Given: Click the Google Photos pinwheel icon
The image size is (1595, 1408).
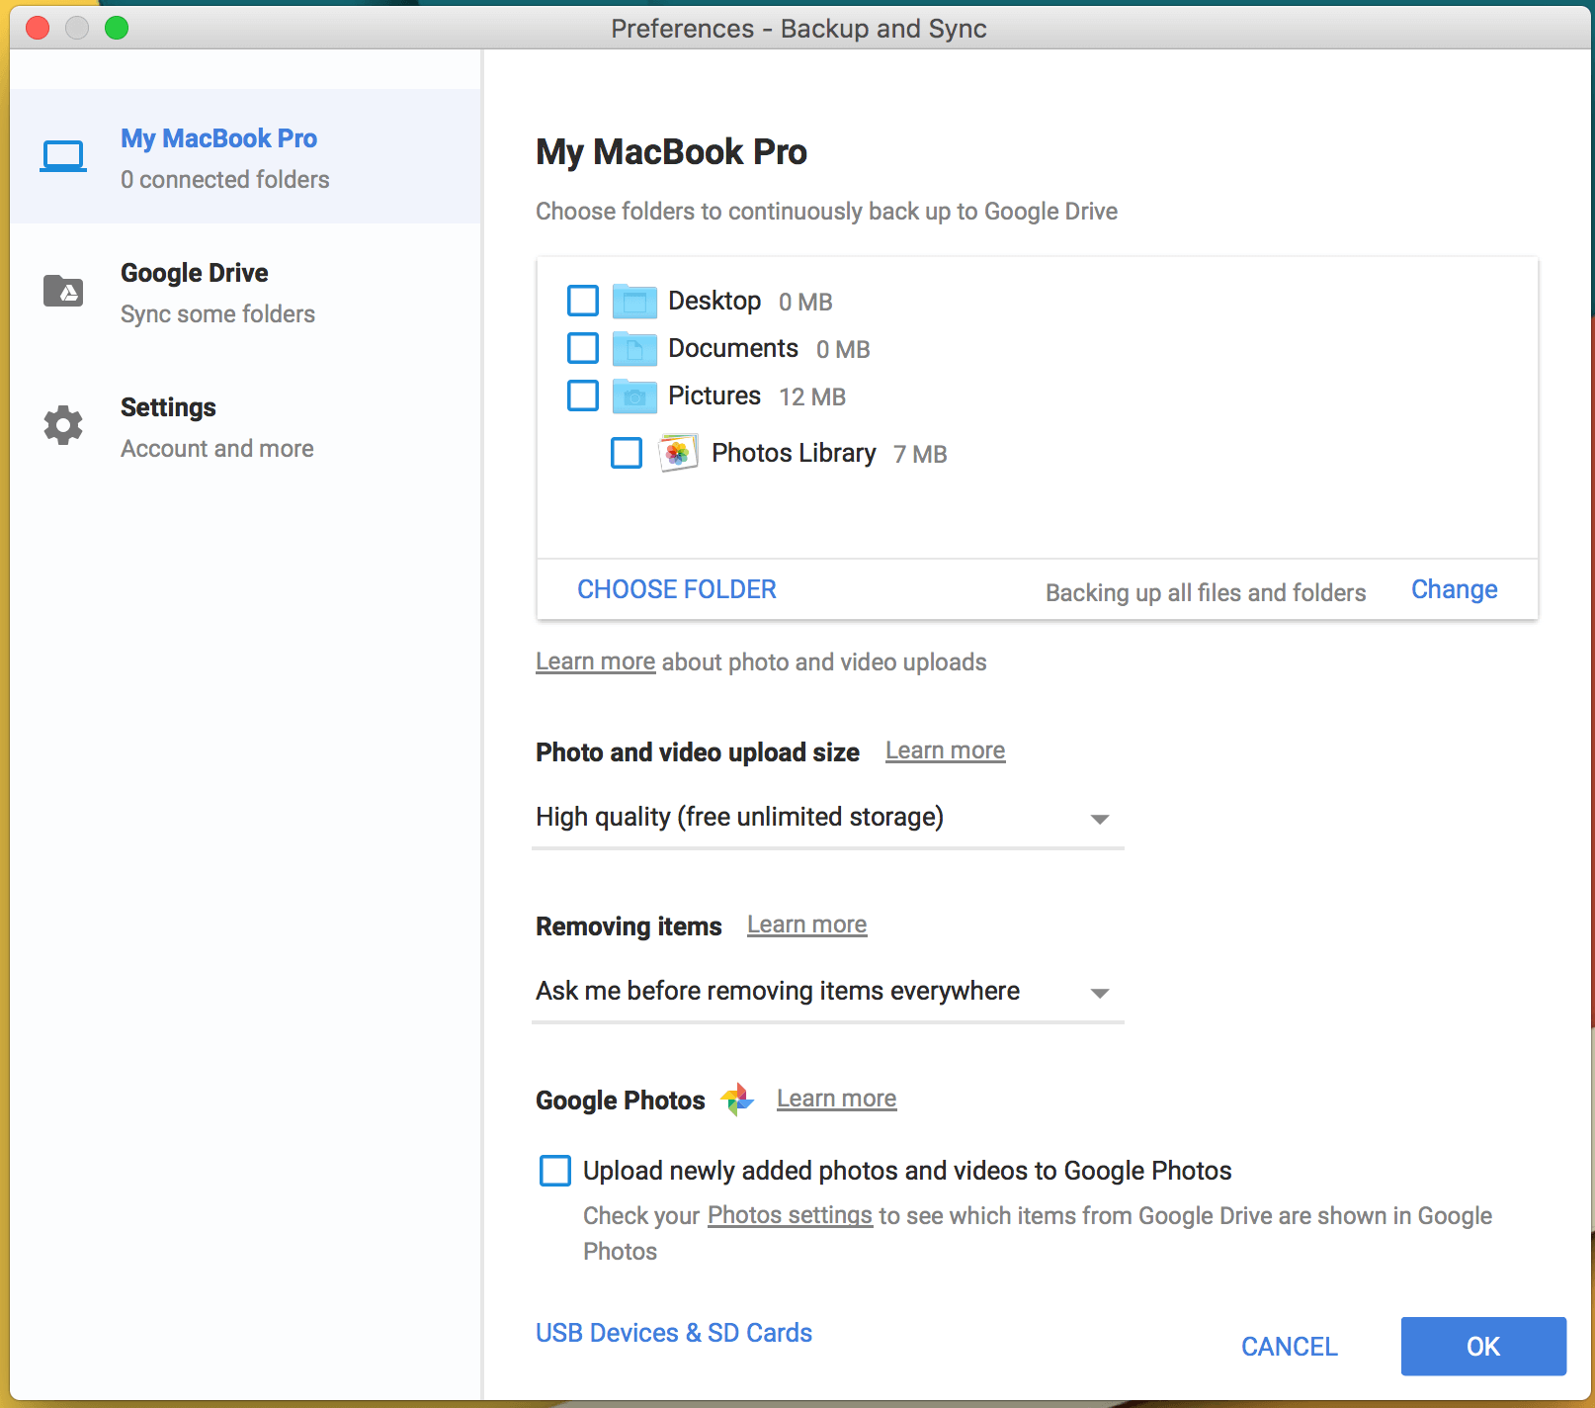Looking at the screenshot, I should (x=737, y=1100).
